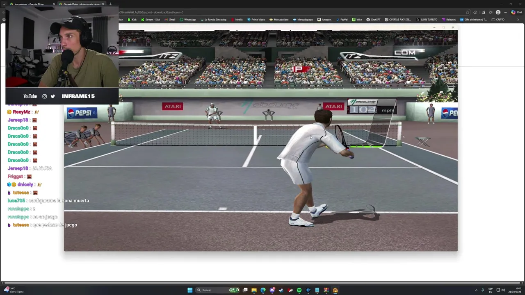Open the WhatsApp bookmark
525x295 pixels.
(188, 20)
